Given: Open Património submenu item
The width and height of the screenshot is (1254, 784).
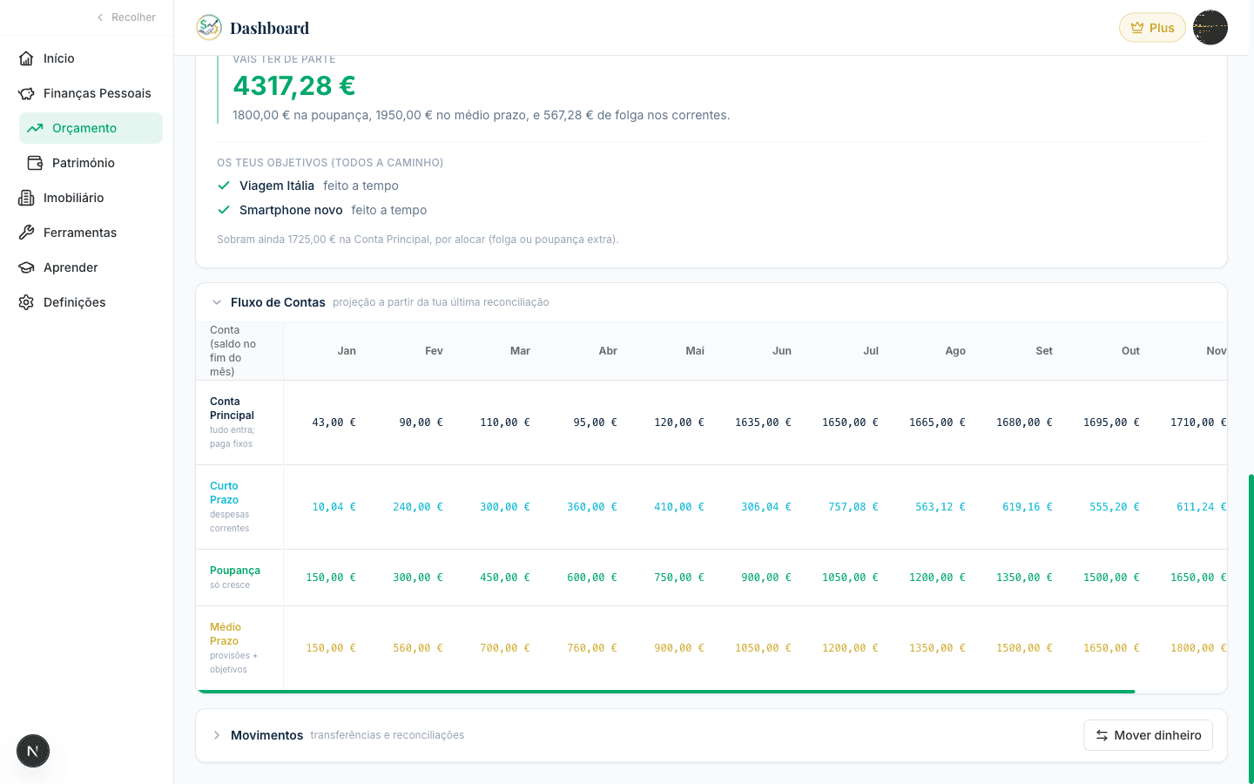Looking at the screenshot, I should pyautogui.click(x=91, y=163).
